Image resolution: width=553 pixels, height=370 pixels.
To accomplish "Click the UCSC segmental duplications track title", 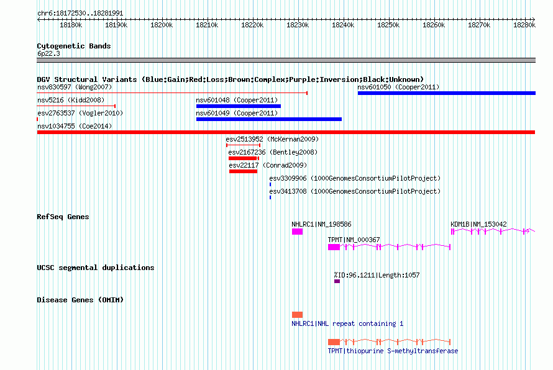I will 96,268.
